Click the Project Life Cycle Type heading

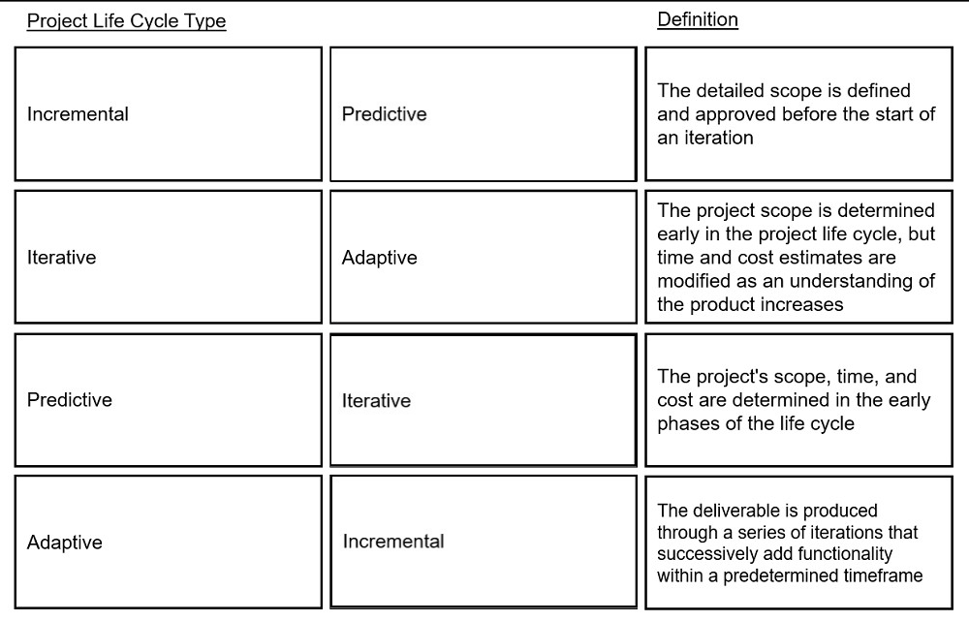tap(127, 21)
